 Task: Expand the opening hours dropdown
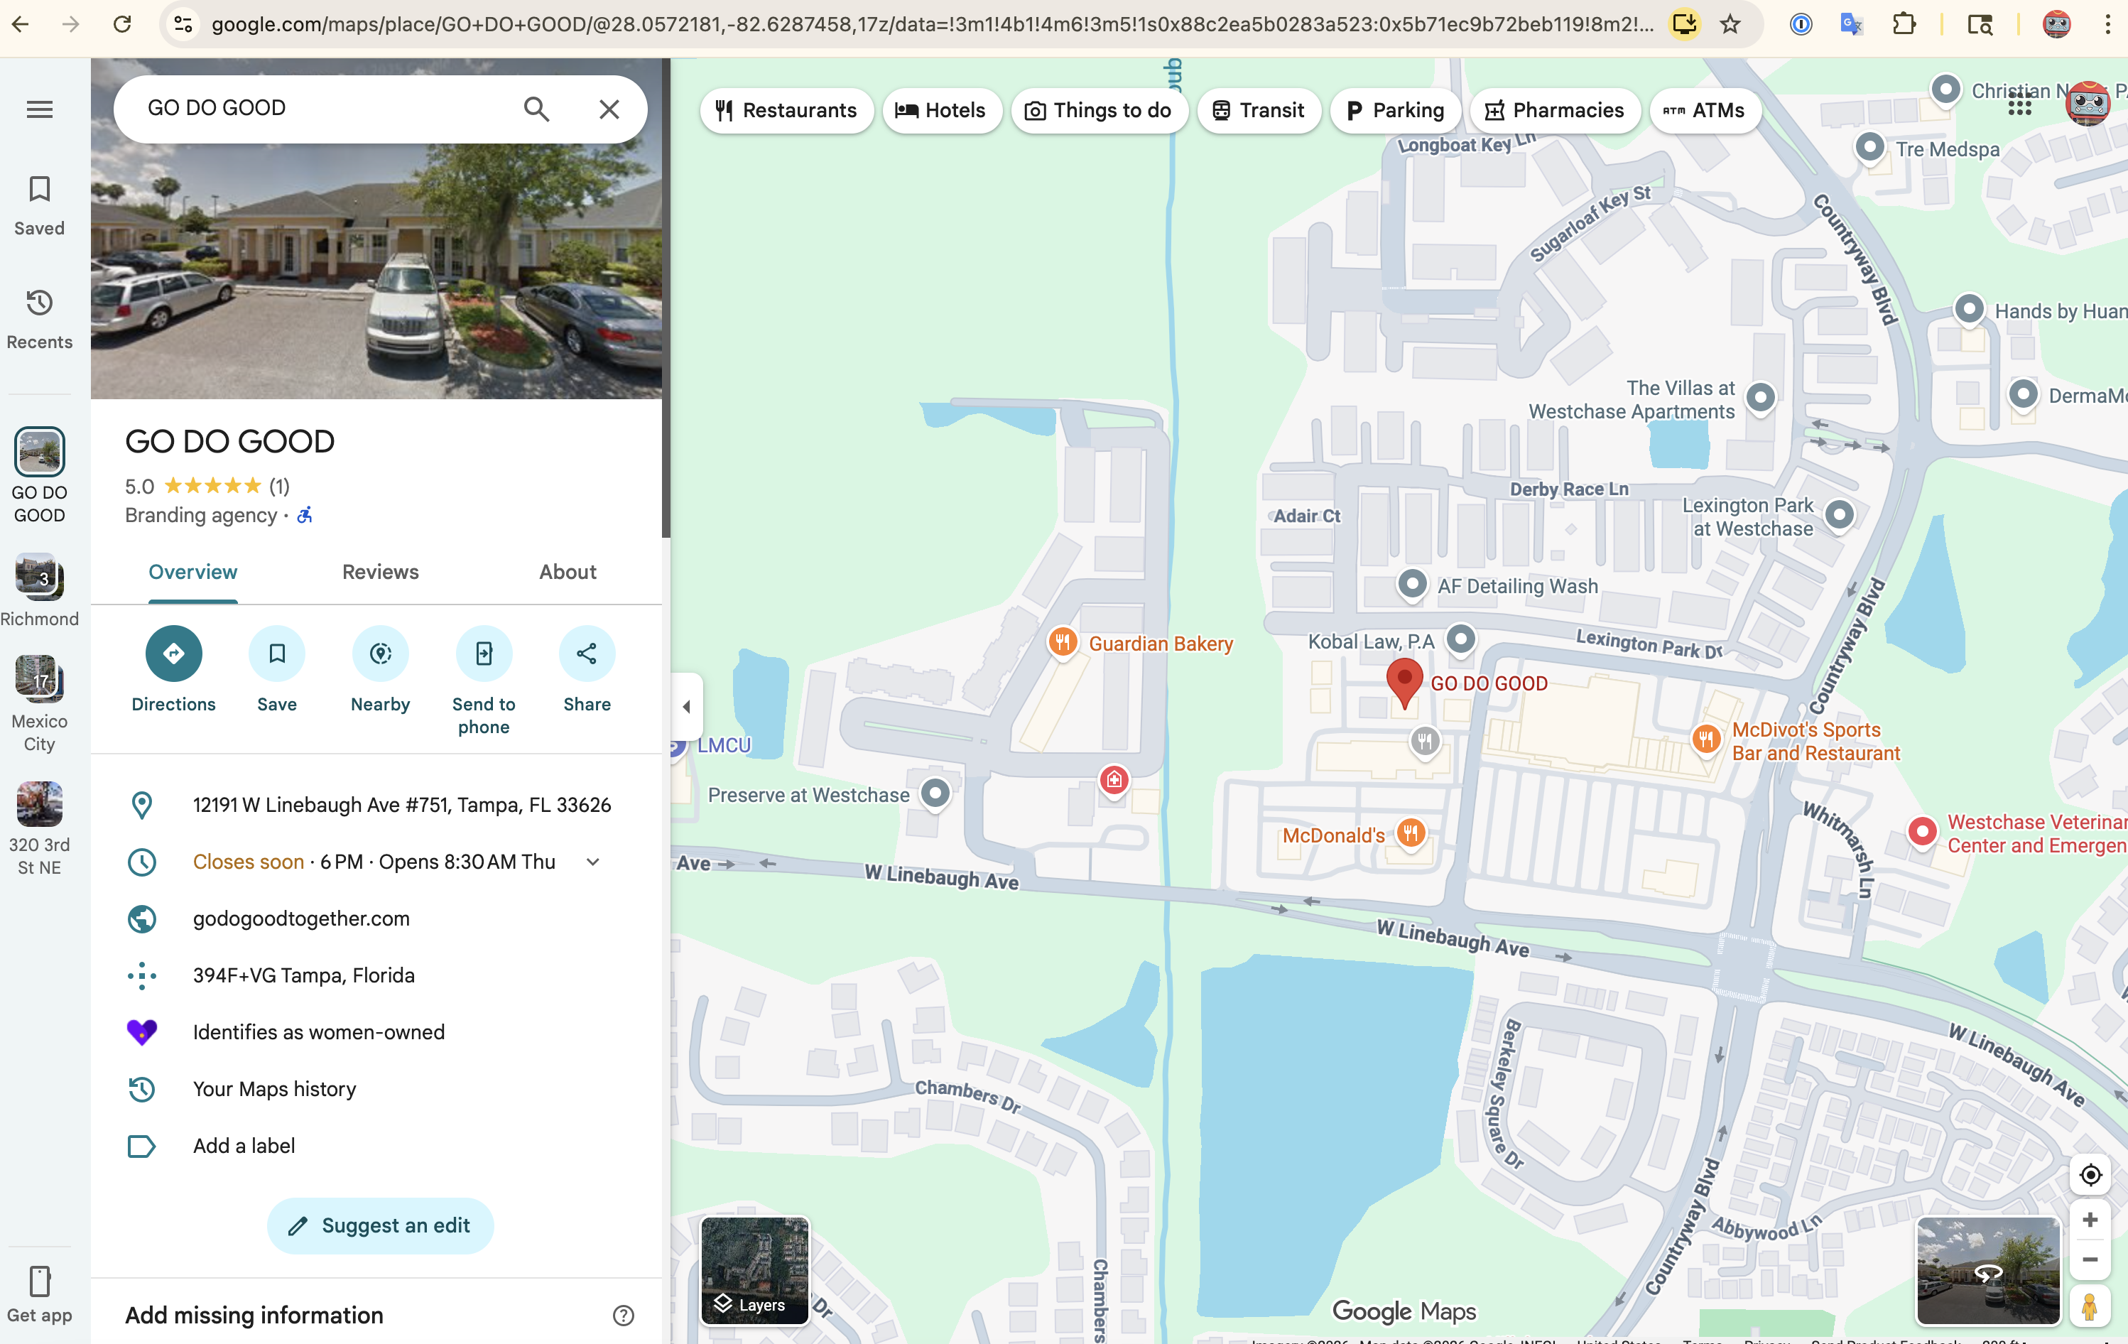(x=593, y=862)
